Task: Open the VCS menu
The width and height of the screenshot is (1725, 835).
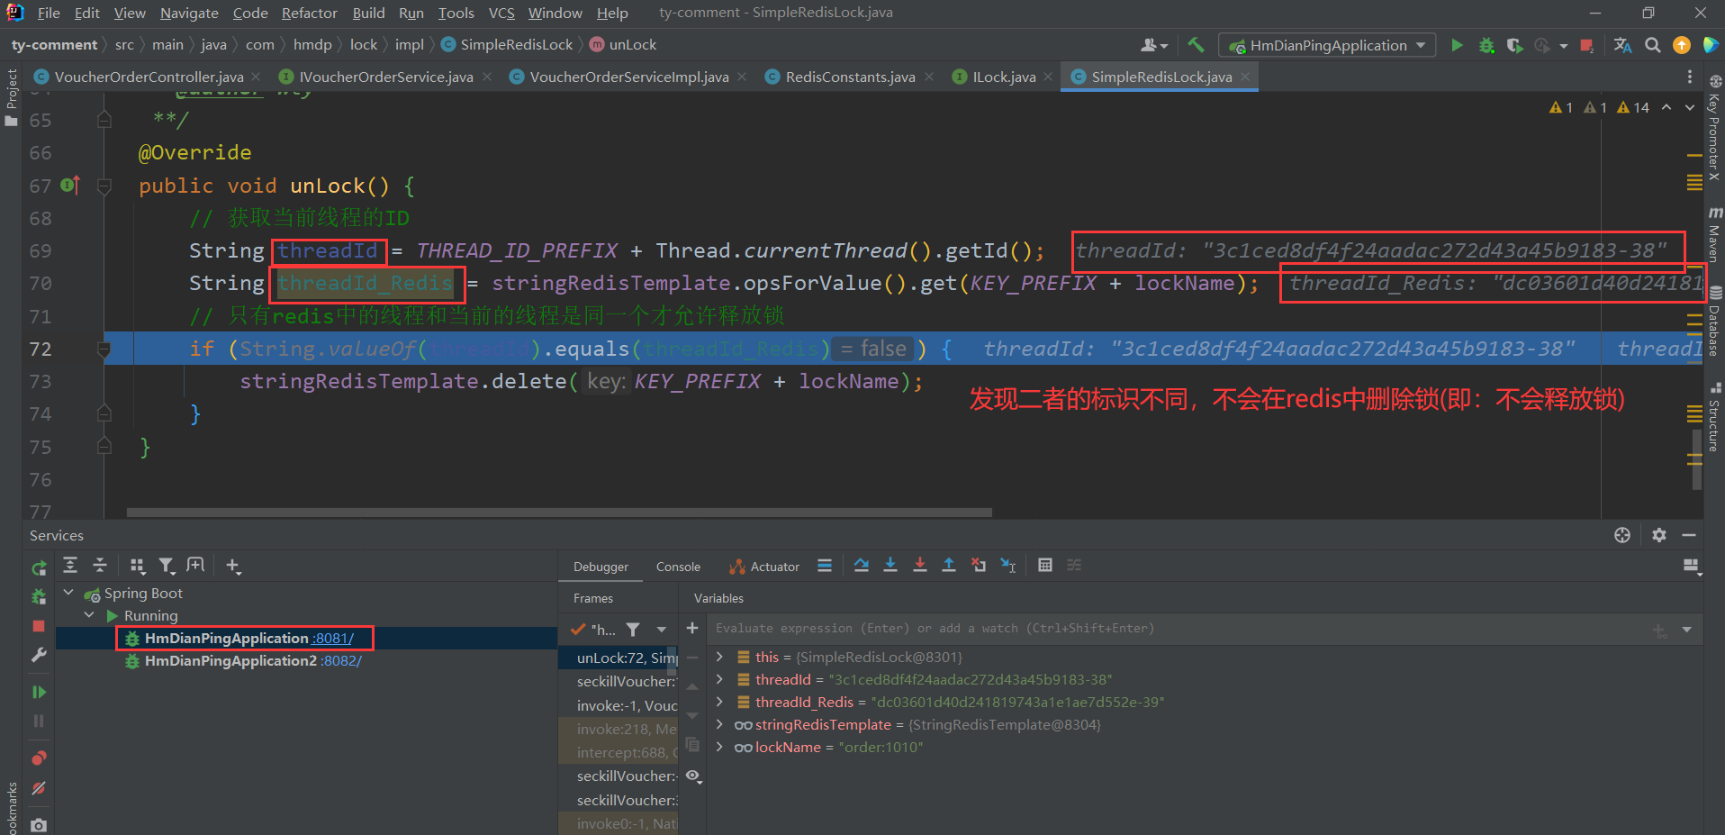Action: point(501,13)
